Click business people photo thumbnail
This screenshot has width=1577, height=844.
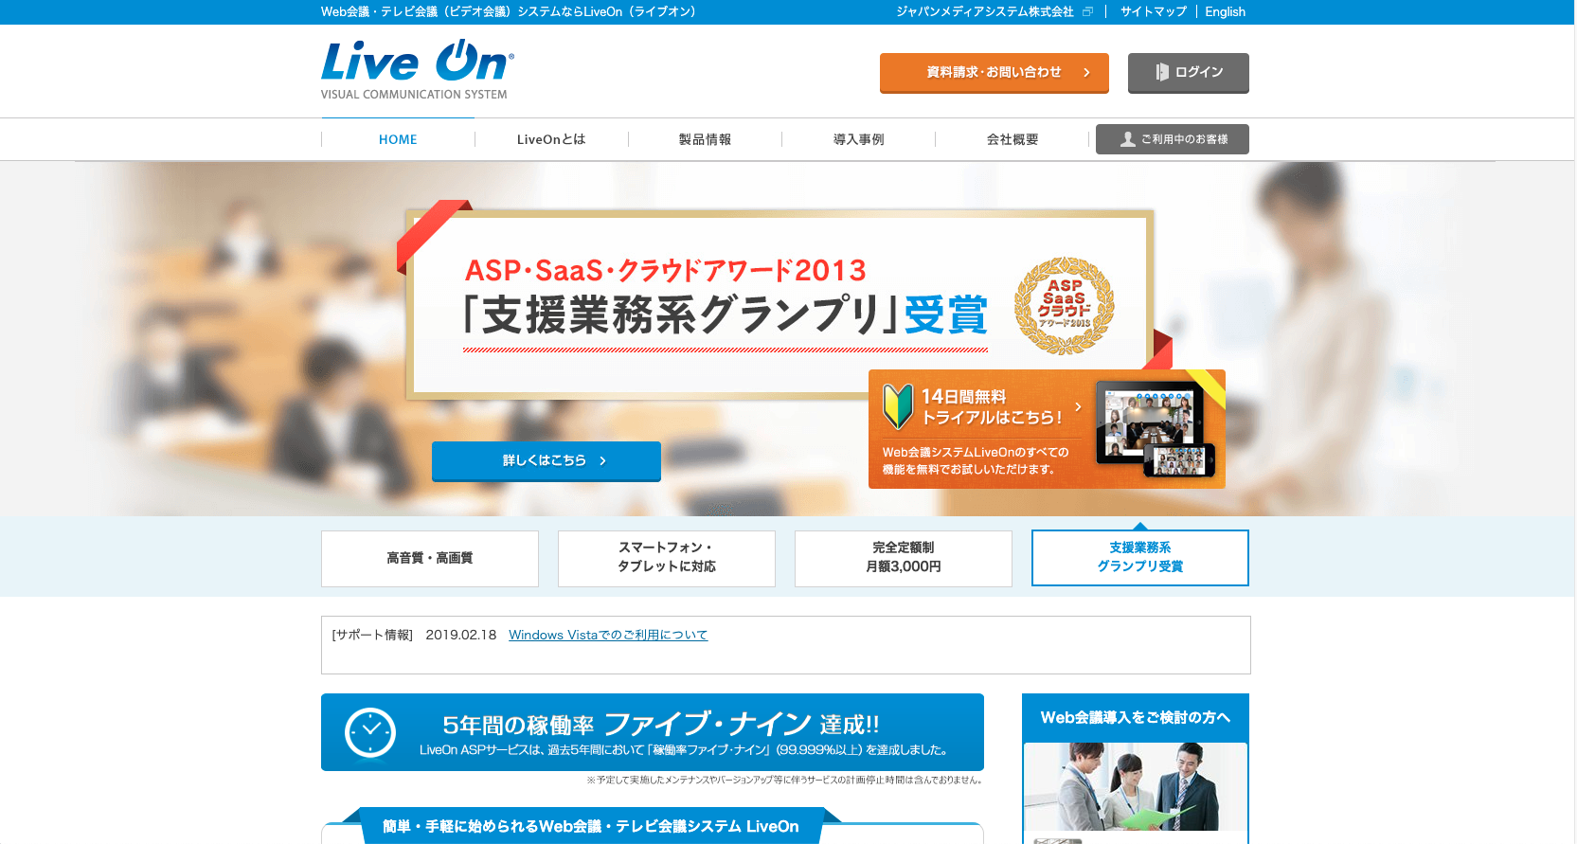click(x=1136, y=787)
